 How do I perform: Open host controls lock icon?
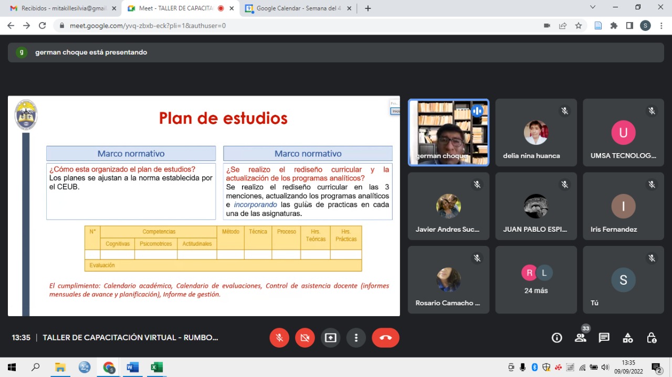coord(651,338)
